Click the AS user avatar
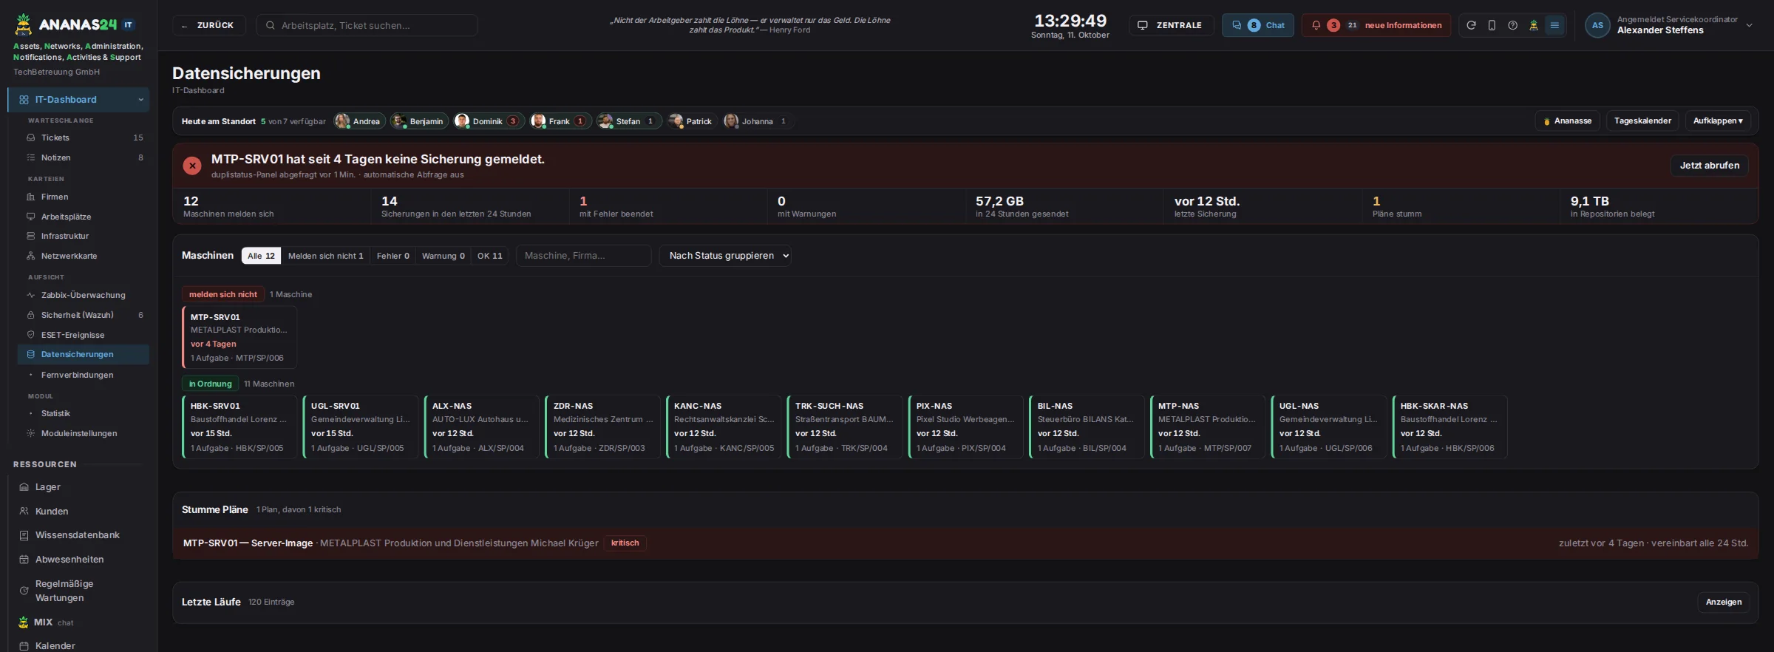Screen dimensions: 1774x652 click(1597, 25)
